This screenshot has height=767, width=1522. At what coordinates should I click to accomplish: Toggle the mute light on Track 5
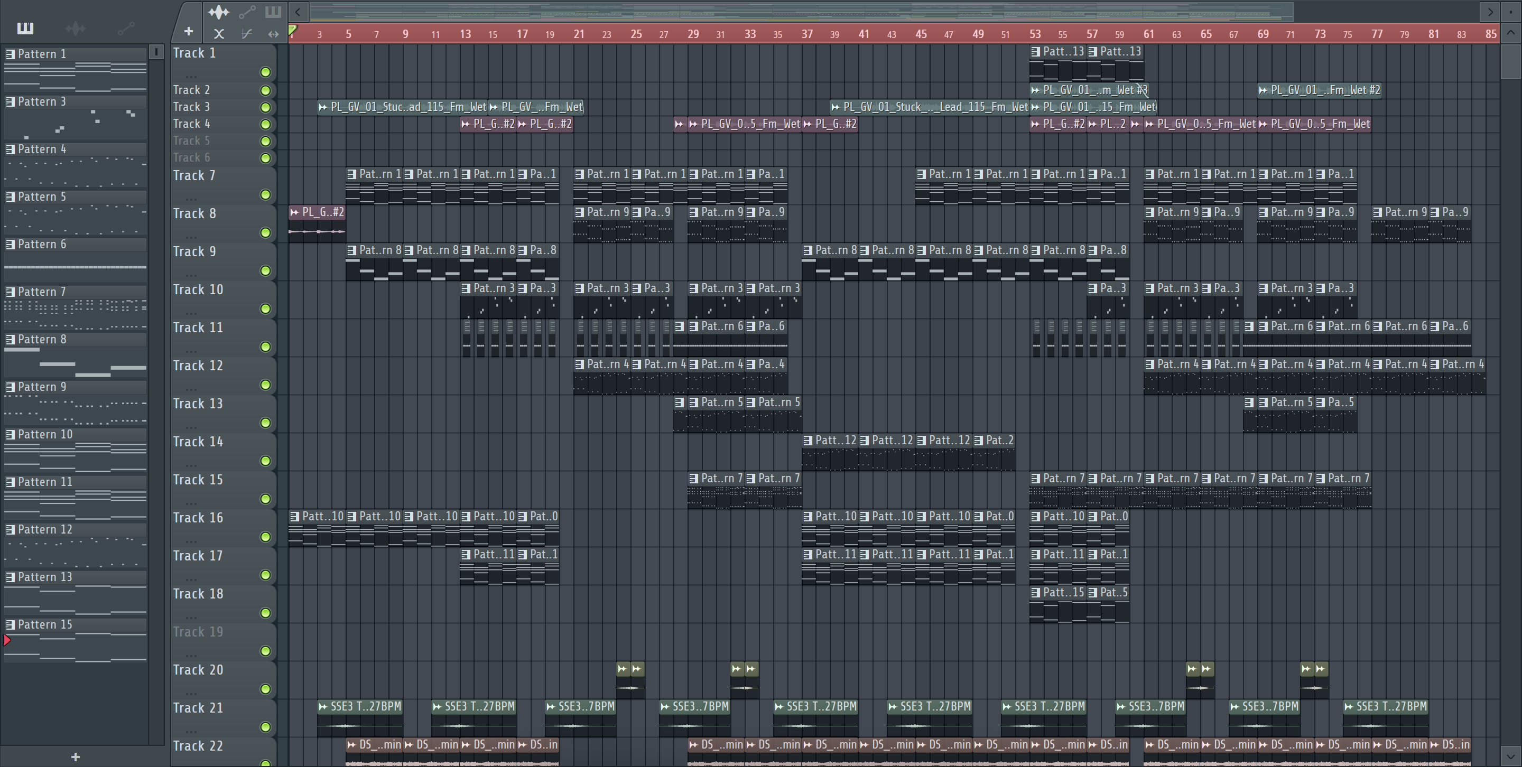265,141
